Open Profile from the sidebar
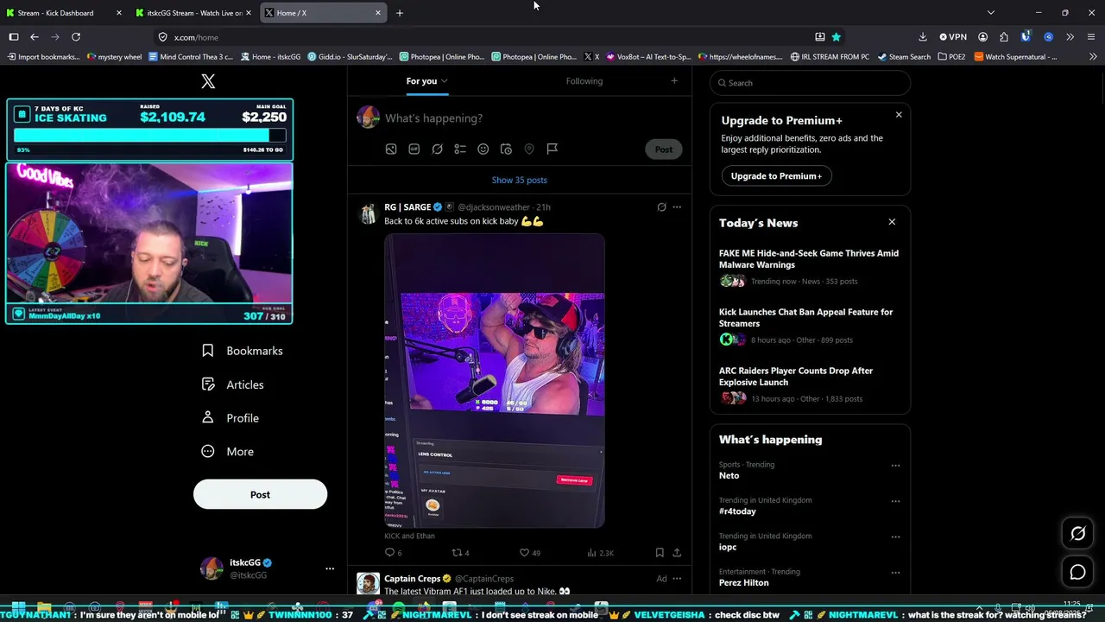 click(x=230, y=418)
